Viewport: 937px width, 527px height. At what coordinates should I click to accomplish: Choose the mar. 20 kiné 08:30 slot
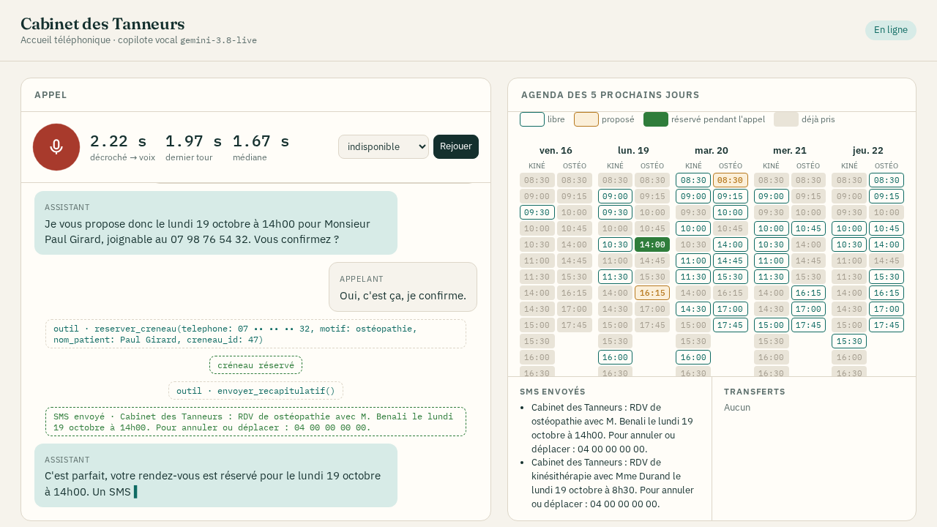click(693, 180)
